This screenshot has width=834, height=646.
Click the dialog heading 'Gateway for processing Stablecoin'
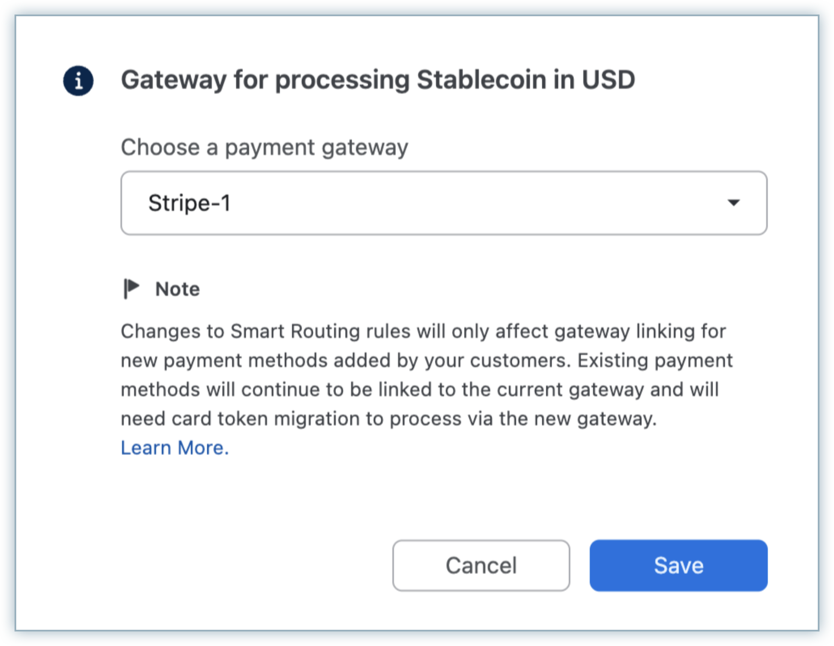(x=378, y=80)
